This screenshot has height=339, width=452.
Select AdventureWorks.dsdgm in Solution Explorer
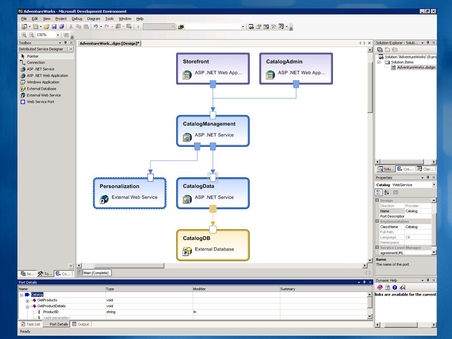(416, 67)
